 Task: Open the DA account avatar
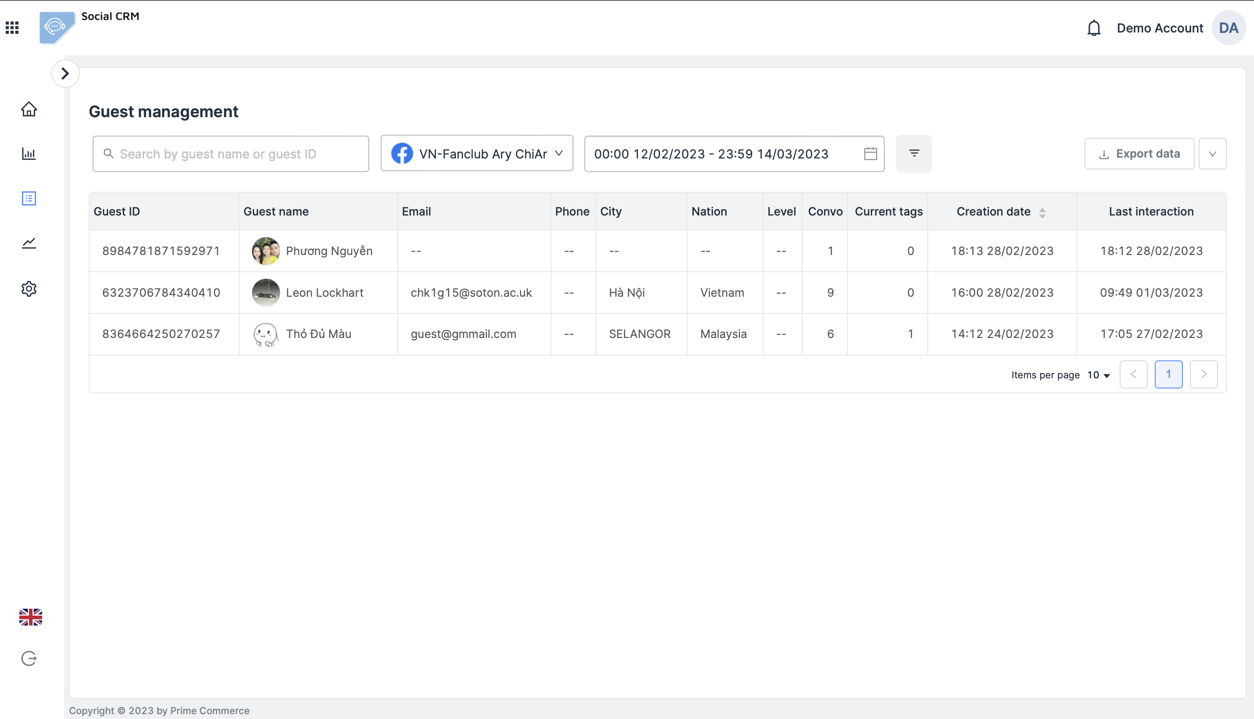tap(1229, 28)
